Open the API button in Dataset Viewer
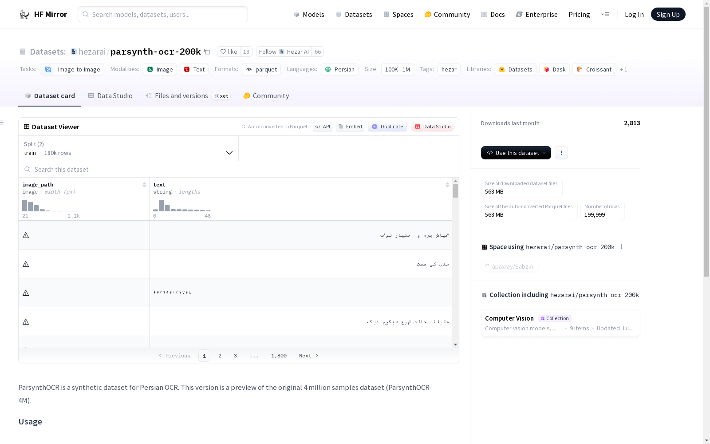This screenshot has height=444, width=710. (323, 127)
